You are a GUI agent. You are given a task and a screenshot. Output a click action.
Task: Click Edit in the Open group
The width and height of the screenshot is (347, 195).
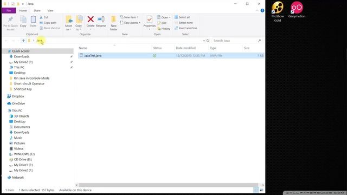162,23
